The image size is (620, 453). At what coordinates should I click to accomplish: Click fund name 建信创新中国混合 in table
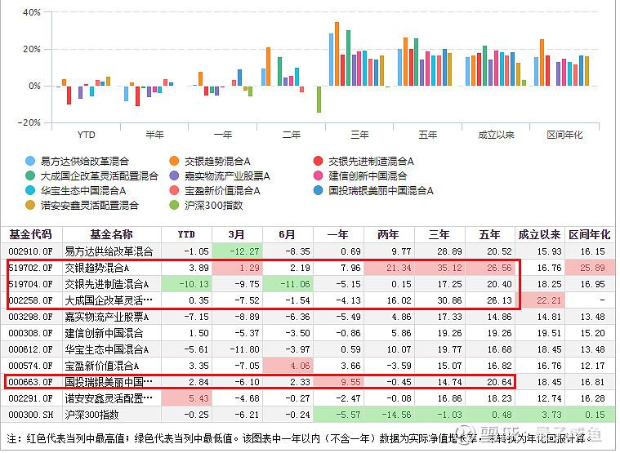click(104, 333)
